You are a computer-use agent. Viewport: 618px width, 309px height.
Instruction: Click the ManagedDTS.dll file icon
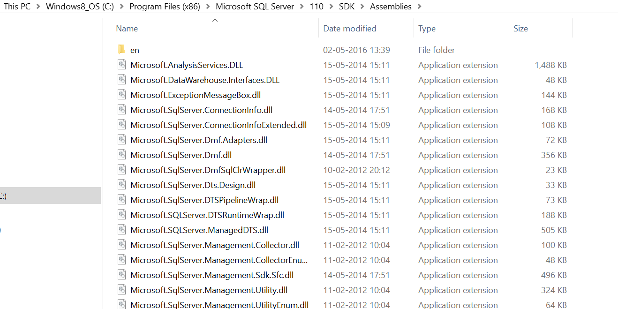122,230
